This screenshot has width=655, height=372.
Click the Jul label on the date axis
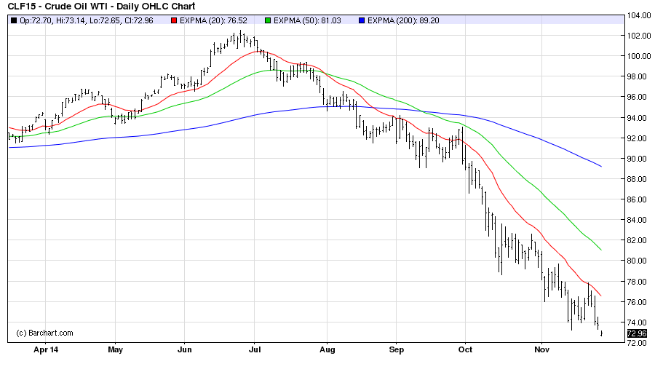click(255, 349)
